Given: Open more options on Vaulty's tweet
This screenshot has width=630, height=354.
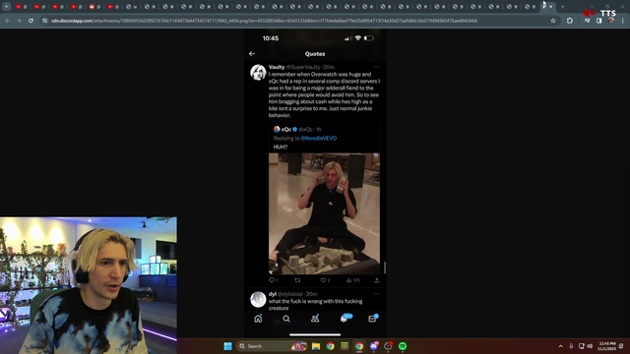Looking at the screenshot, I should click(376, 67).
